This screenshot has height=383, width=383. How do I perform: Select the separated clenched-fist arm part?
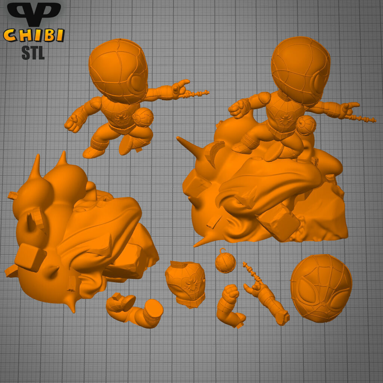click(230, 306)
